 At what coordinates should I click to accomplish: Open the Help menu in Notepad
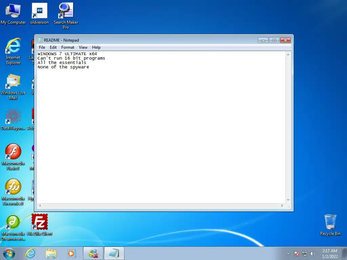[96, 47]
